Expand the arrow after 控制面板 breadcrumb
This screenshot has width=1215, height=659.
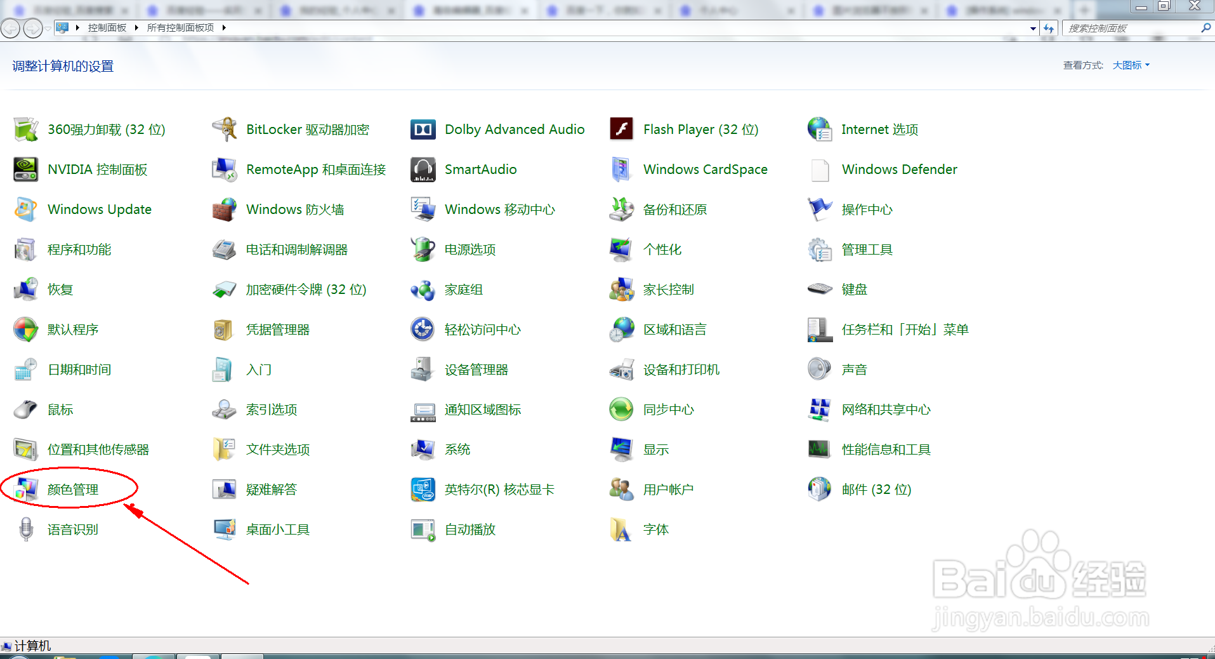pos(136,28)
